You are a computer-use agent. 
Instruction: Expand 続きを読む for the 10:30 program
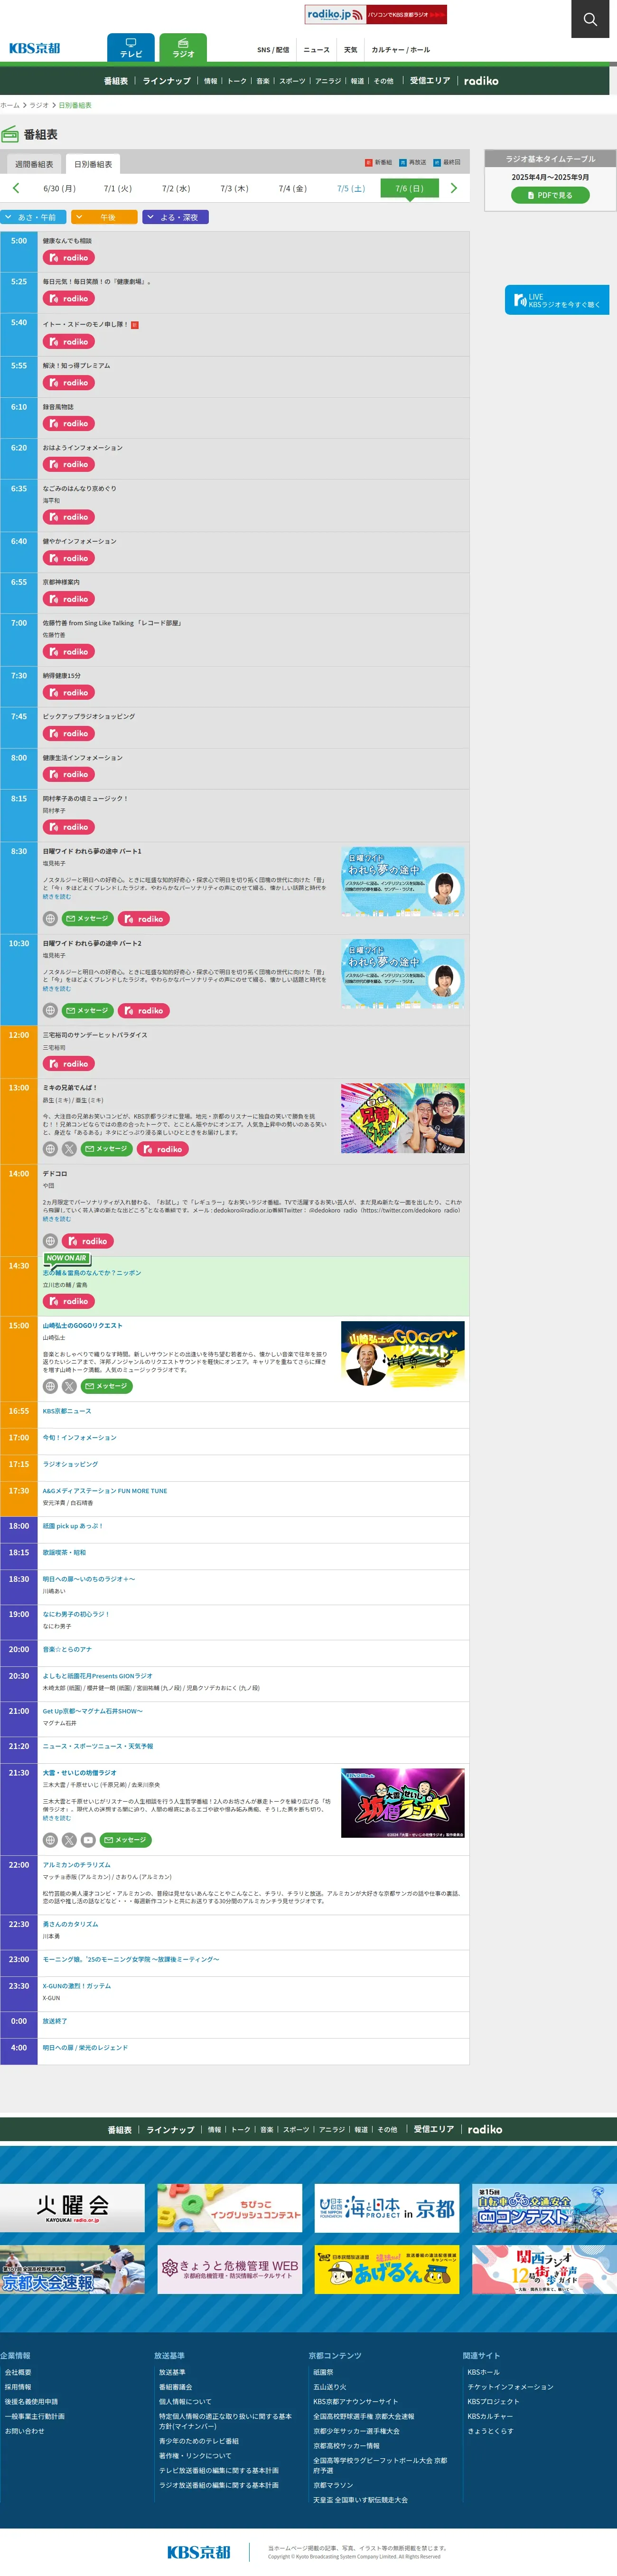[56, 989]
